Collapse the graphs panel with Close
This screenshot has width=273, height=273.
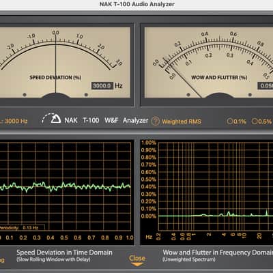pyautogui.click(x=137, y=258)
